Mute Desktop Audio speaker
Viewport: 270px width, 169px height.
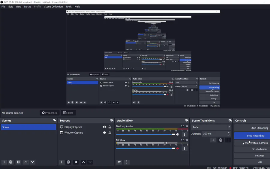178,134
